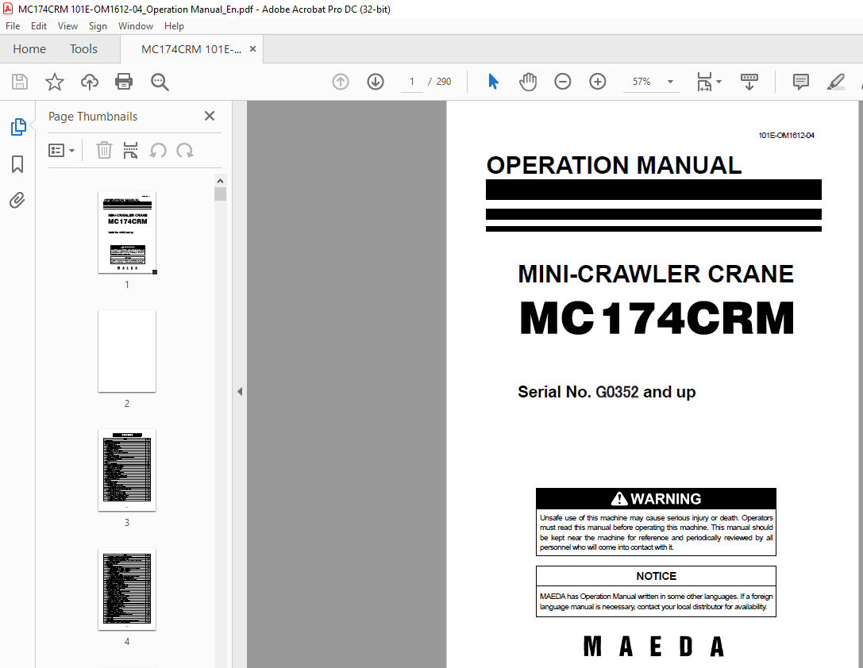This screenshot has width=863, height=668.
Task: Open the Window menu
Action: pos(136,26)
